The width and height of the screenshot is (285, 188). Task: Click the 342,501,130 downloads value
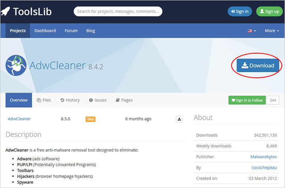click(x=265, y=135)
